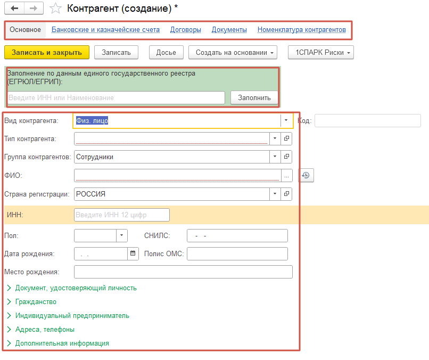This screenshot has width=429, height=360.
Task: Expand Документ, удостоверяющий личность section
Action: [x=72, y=288]
